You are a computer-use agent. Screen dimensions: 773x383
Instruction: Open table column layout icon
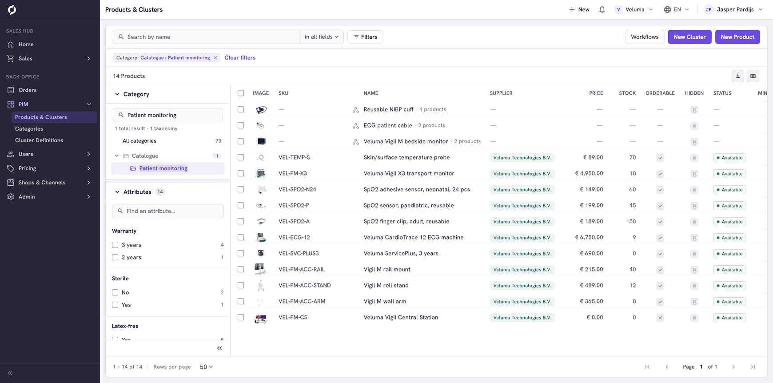coord(753,76)
